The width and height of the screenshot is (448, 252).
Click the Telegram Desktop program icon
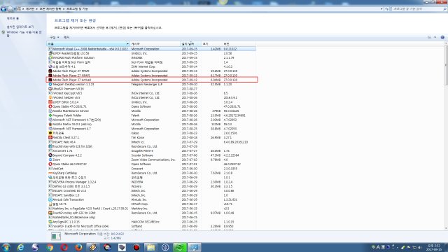(x=50, y=84)
